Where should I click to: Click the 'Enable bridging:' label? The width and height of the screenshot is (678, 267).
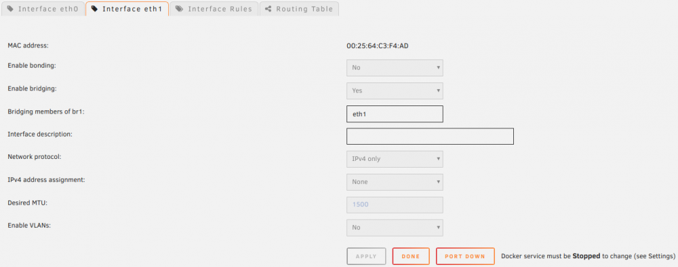[x=33, y=89]
